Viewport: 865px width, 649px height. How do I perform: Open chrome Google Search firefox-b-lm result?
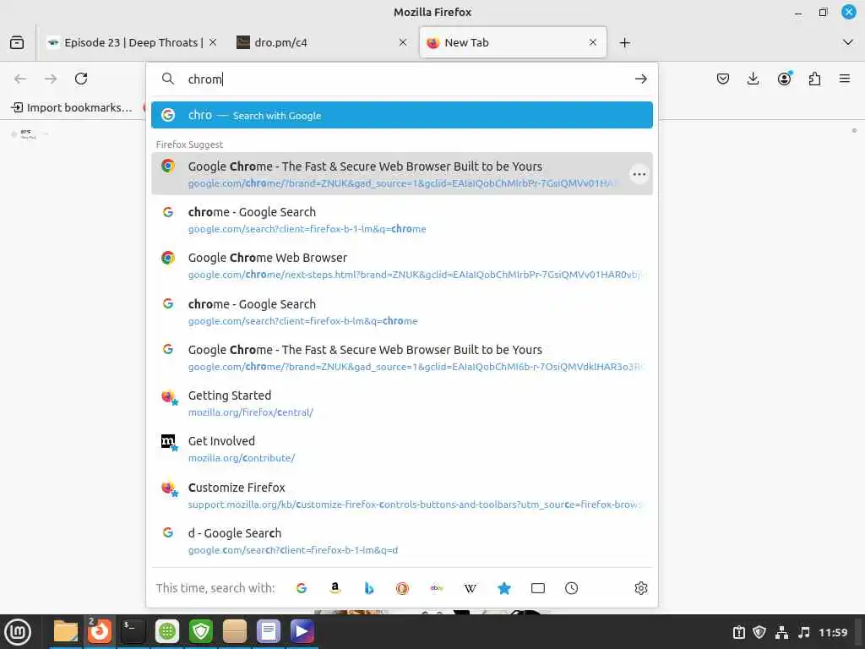point(401,312)
